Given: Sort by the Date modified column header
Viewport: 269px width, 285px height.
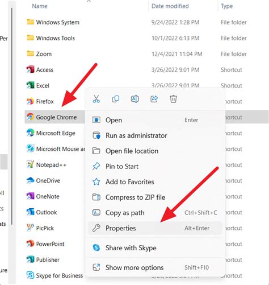Looking at the screenshot, I should (170, 6).
